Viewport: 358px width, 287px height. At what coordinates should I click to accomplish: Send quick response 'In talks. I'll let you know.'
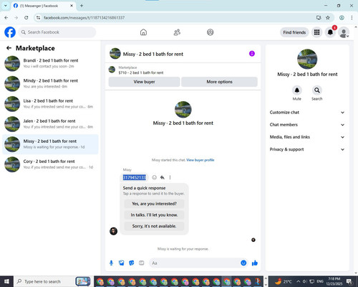click(154, 215)
